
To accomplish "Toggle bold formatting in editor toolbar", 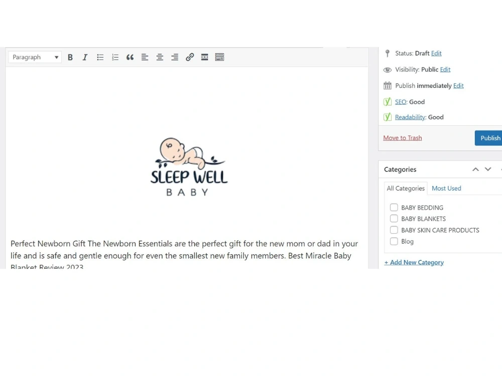I will pyautogui.click(x=70, y=57).
